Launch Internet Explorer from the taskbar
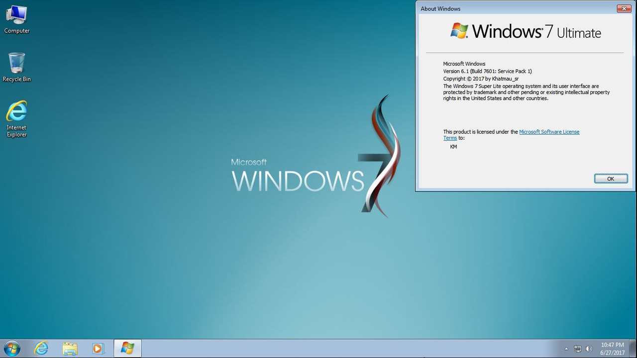This screenshot has height=358, width=637. coord(41,349)
